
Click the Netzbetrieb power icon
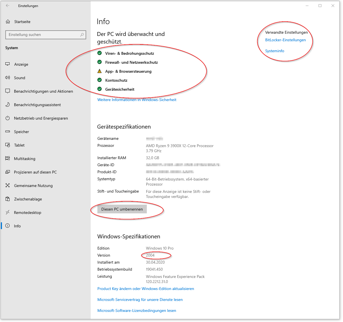pos(8,118)
